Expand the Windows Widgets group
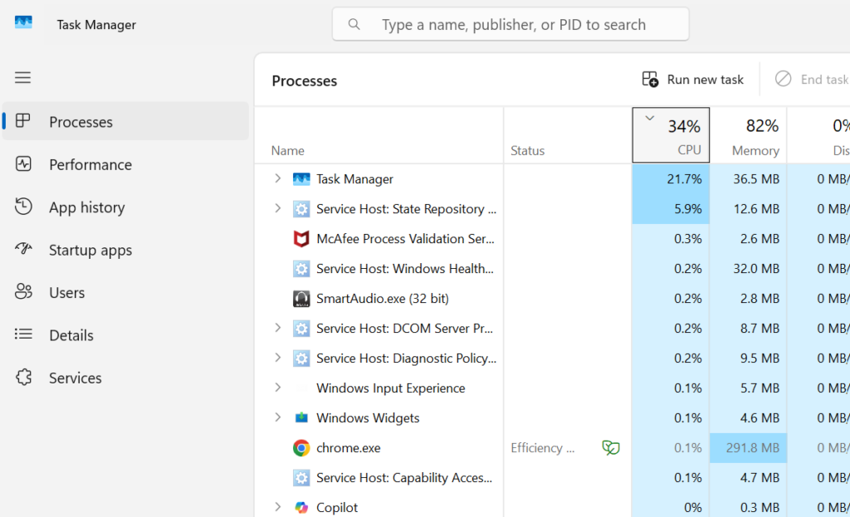Screen dimensions: 850x517 click(277, 417)
